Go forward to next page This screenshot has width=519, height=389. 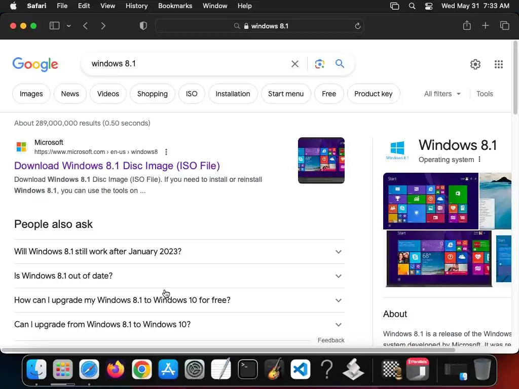pos(103,26)
